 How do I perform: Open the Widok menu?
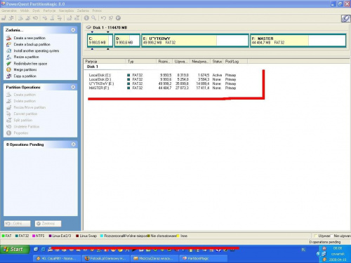point(25,11)
